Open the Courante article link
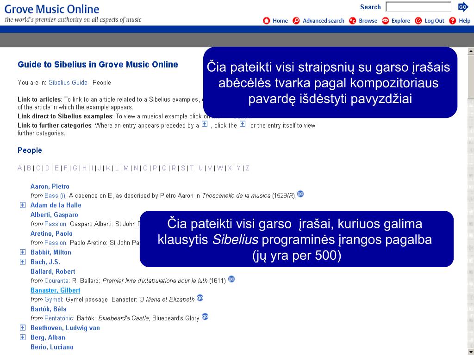The width and height of the screenshot is (474, 355). [56, 281]
